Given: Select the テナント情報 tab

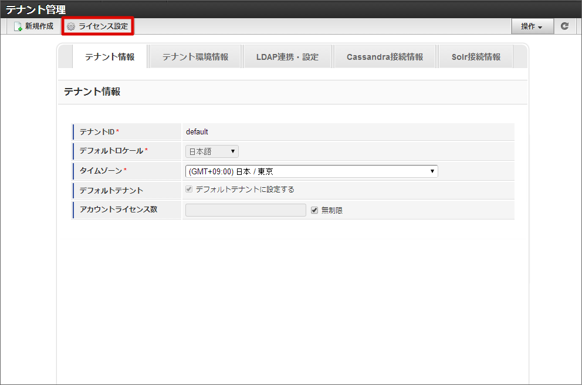Looking at the screenshot, I should point(110,57).
